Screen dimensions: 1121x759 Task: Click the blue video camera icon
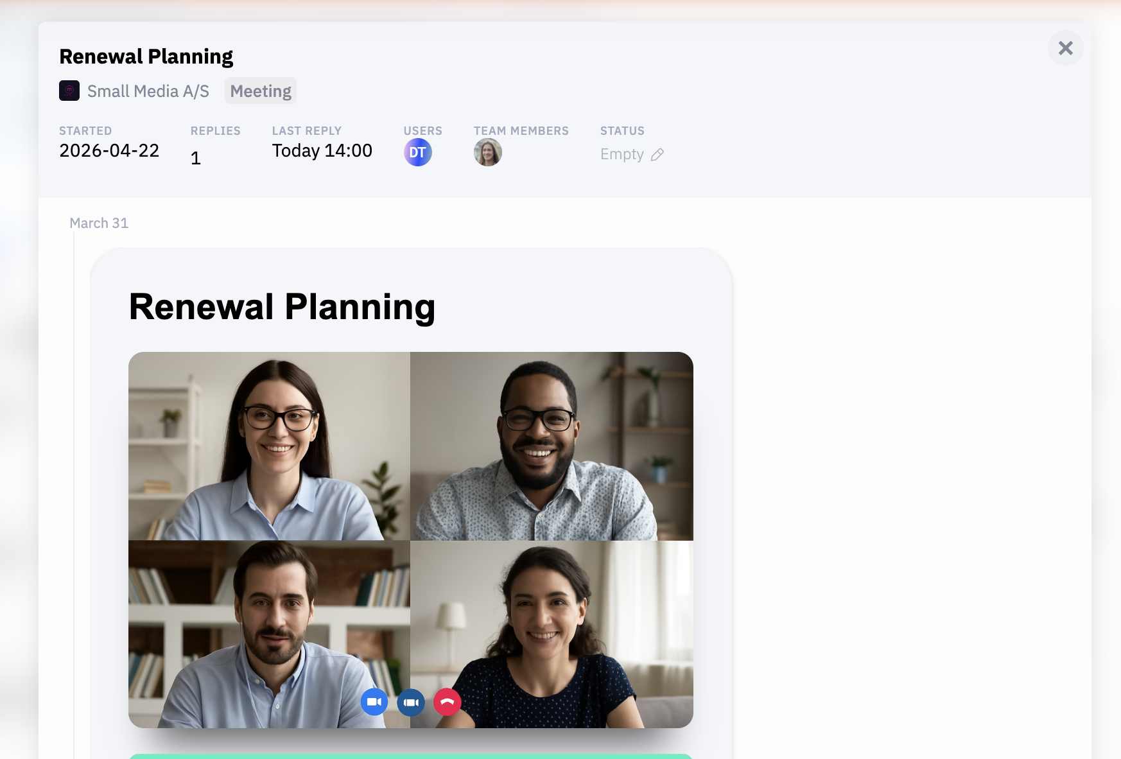(x=374, y=702)
